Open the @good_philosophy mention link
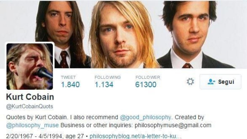The height and width of the screenshot is (139, 247). (x=145, y=117)
